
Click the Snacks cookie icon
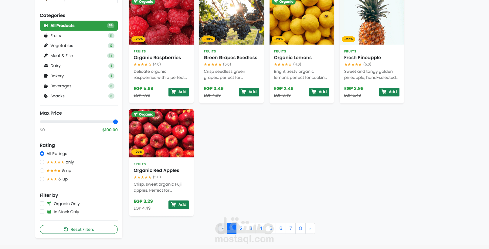point(46,96)
